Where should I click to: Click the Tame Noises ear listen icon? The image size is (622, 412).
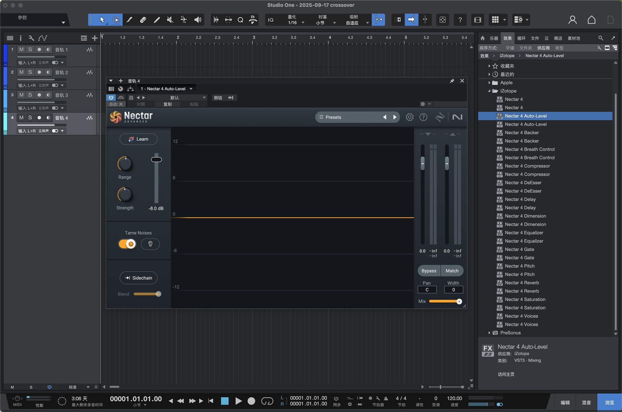pyautogui.click(x=150, y=244)
